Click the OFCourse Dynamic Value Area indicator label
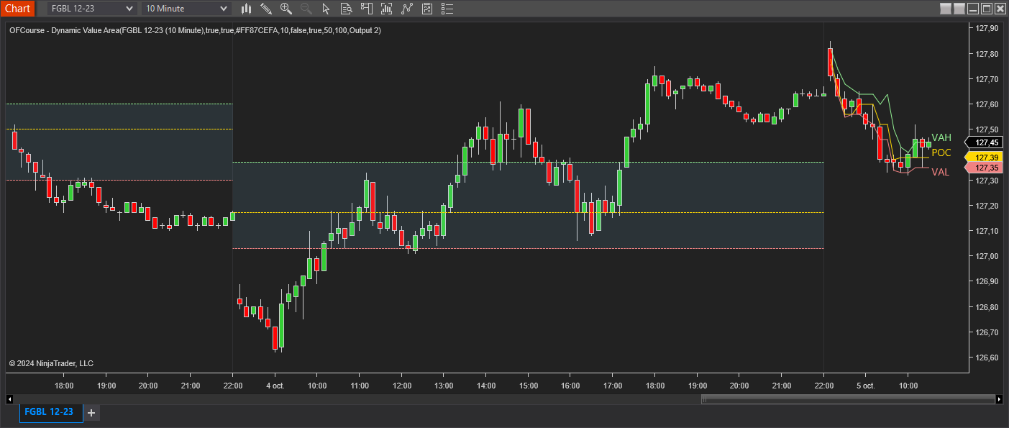 click(x=196, y=30)
